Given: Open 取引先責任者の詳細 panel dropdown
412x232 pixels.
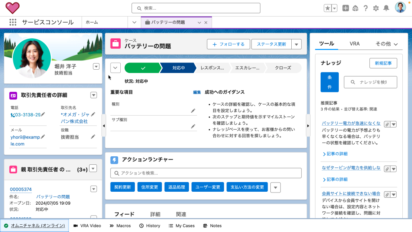Looking at the screenshot, I should tap(93, 95).
